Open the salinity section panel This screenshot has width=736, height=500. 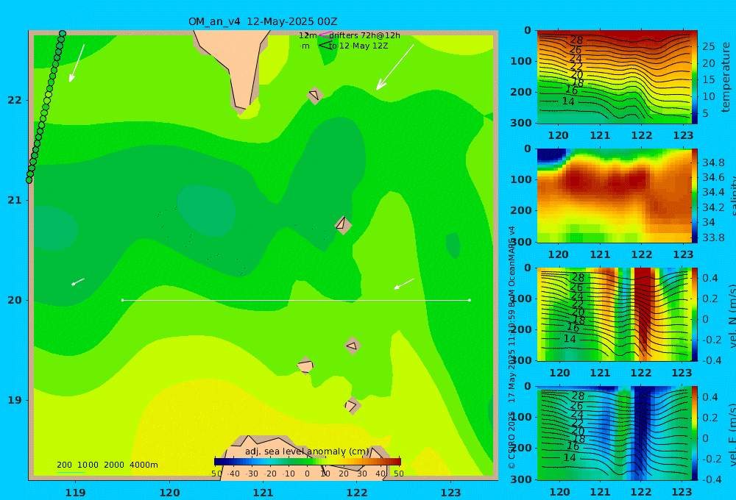[x=614, y=196]
